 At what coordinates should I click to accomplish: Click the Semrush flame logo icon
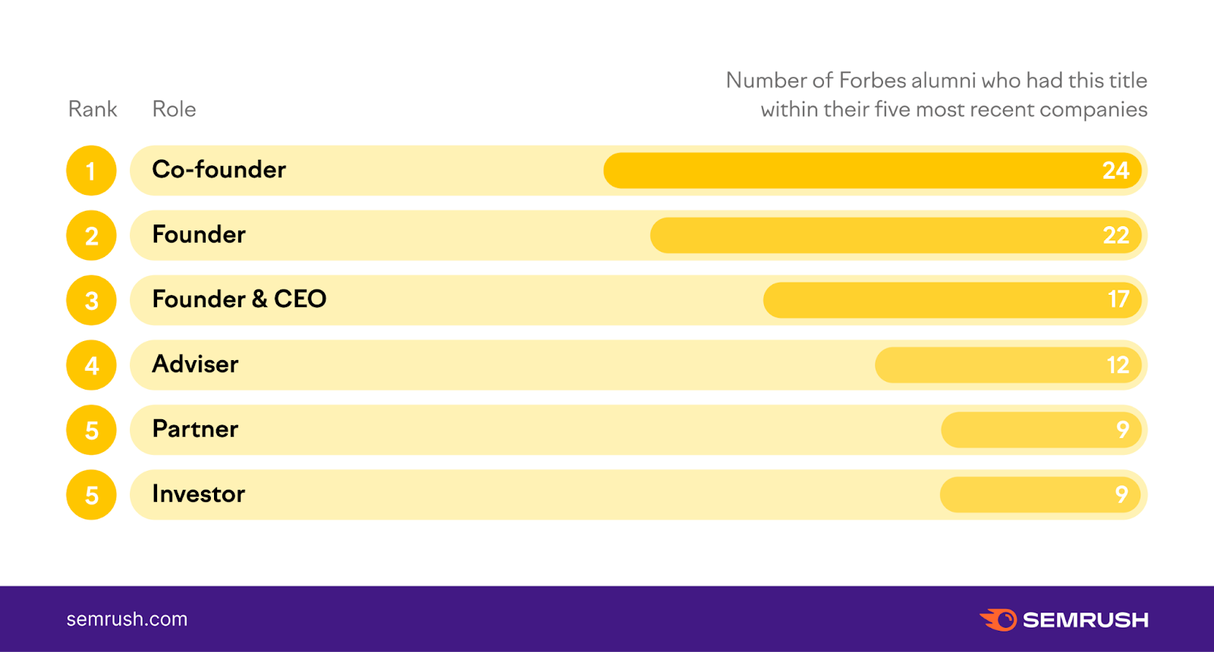(999, 619)
